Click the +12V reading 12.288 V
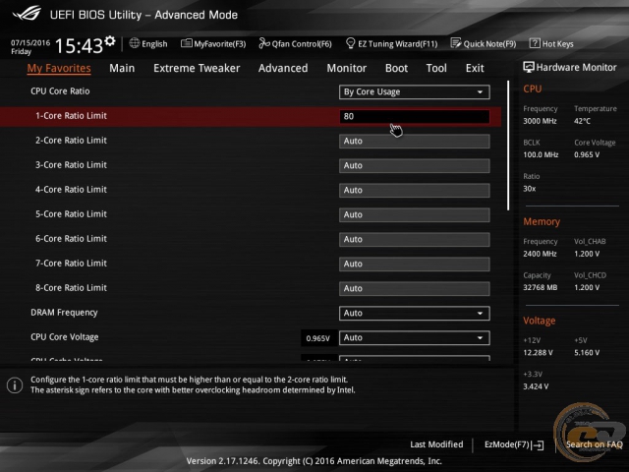Image resolution: width=629 pixels, height=472 pixels. tap(538, 352)
